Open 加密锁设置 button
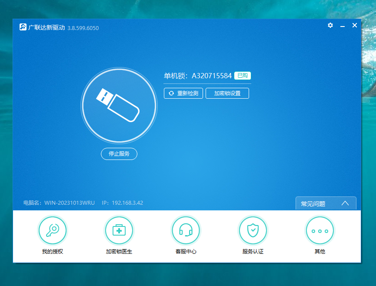Screen dimensions: 376x286 (x=227, y=93)
